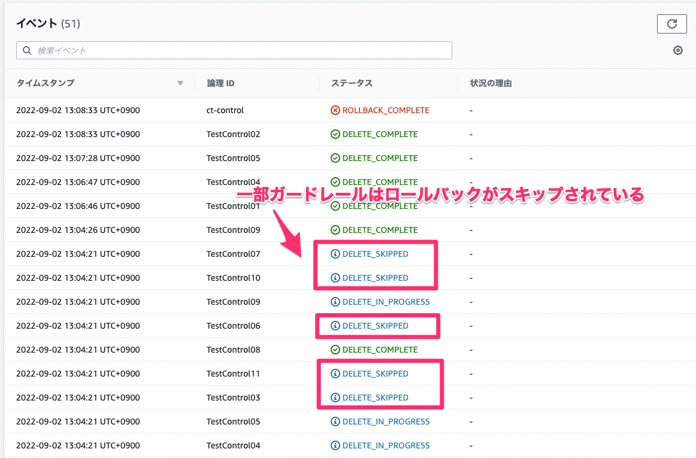Click the search magnifier icon
Viewport: 696px width, 458px height.
pos(27,50)
